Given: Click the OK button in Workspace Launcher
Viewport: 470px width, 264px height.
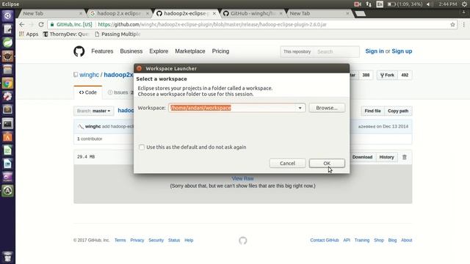Looking at the screenshot, I should click(x=327, y=163).
